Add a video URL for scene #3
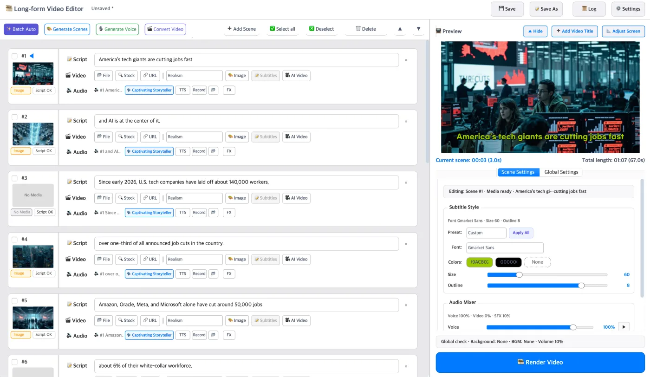This screenshot has width=650, height=377. [150, 198]
